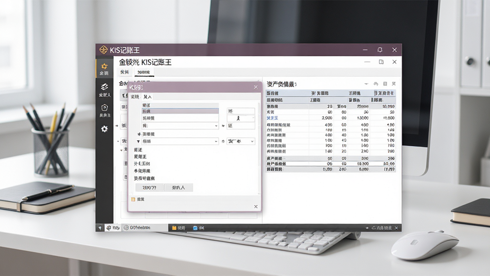Click the restore icon in the inner window header
Screen dimensions: 490x276
(x=381, y=62)
